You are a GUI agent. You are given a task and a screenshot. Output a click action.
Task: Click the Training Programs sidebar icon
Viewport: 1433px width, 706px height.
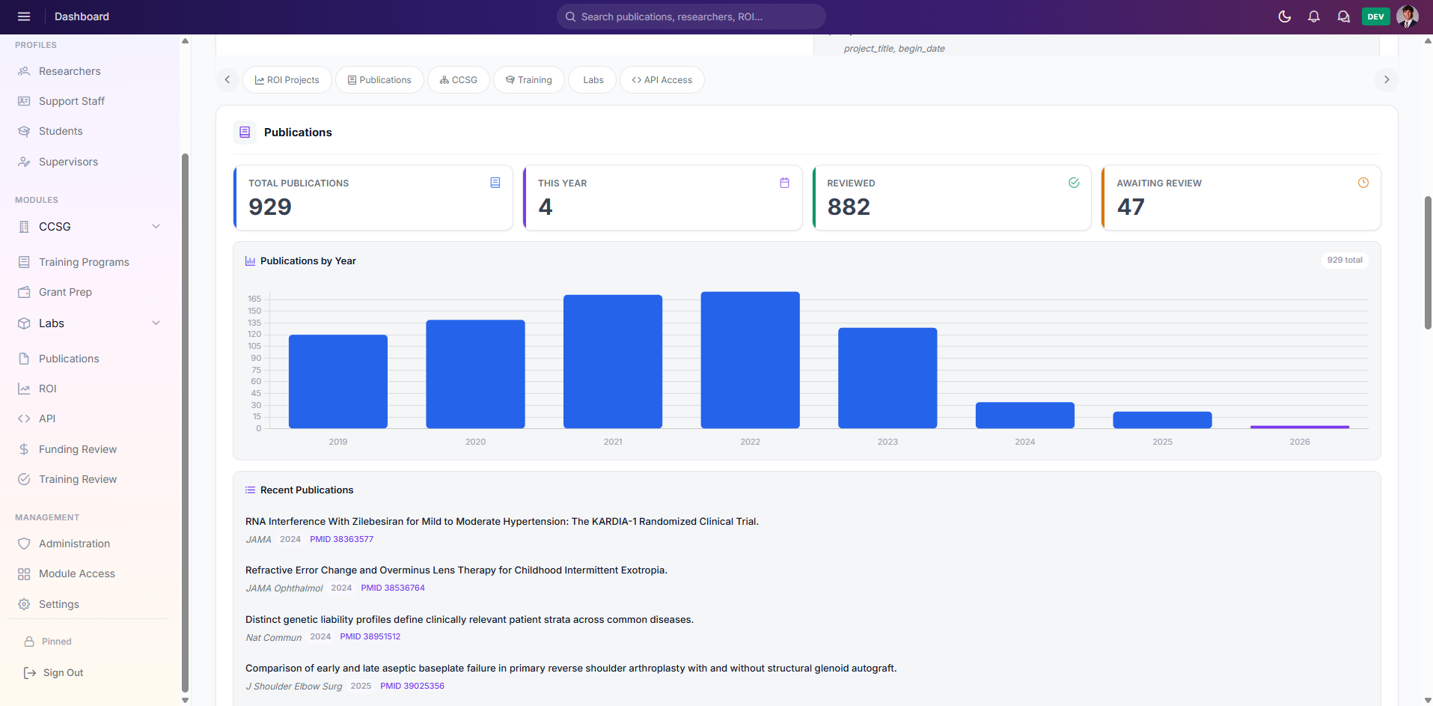coord(24,262)
